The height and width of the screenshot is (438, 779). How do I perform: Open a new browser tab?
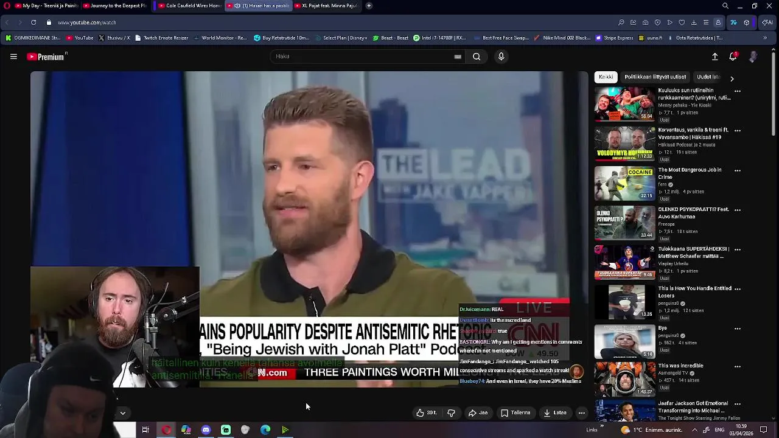369,5
